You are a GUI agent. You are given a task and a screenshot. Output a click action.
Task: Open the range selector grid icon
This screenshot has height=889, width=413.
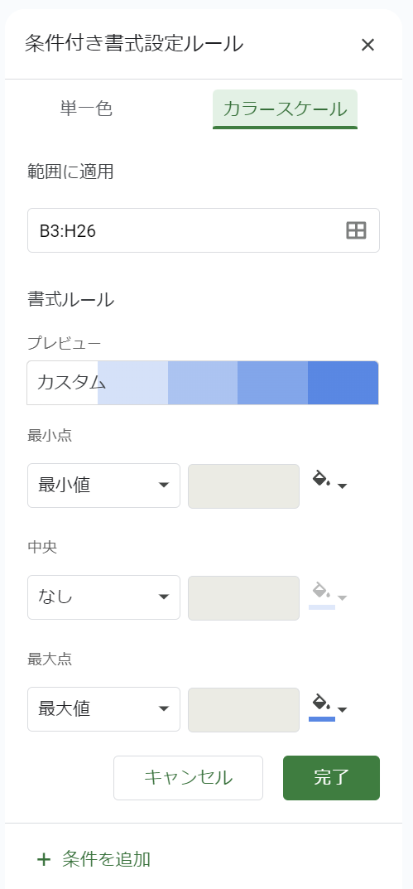[357, 230]
